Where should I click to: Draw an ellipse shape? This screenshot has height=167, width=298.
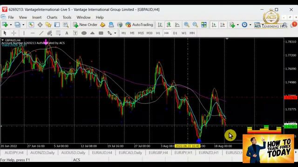(x=84, y=33)
